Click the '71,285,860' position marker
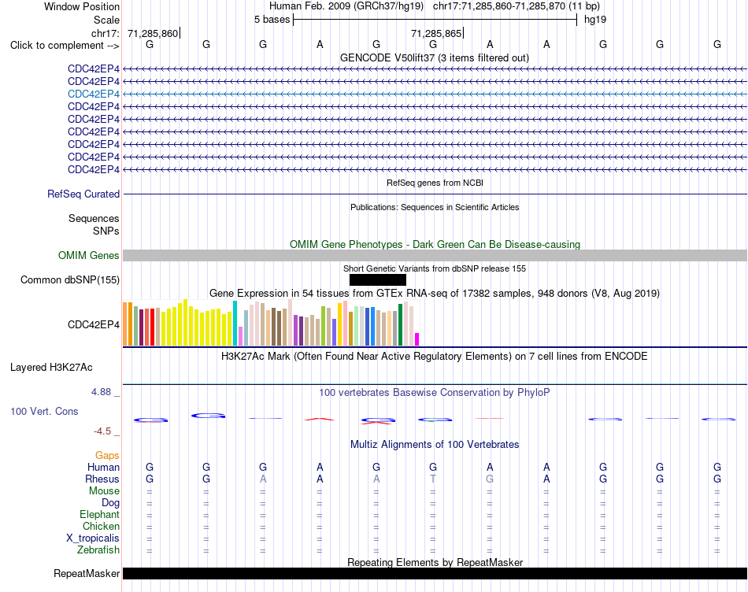Image resolution: width=748 pixels, height=592 pixels. [153, 33]
